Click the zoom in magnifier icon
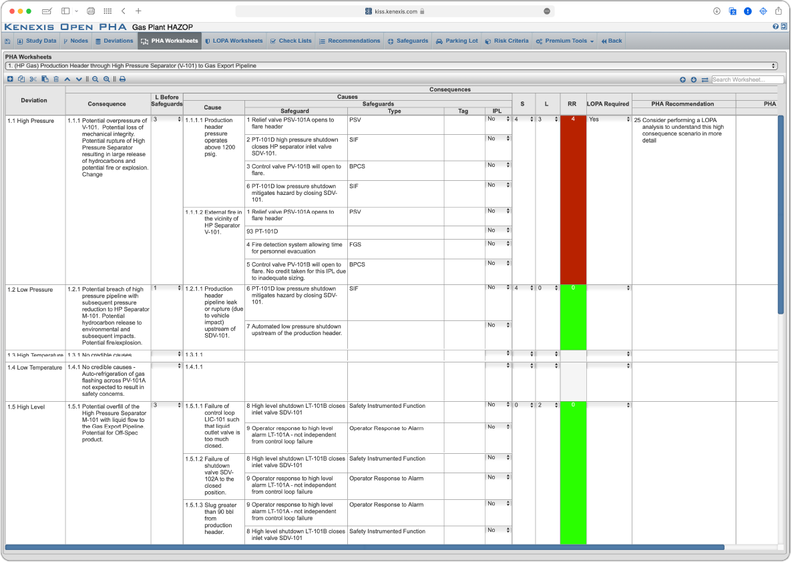The height and width of the screenshot is (570, 802). coord(107,79)
